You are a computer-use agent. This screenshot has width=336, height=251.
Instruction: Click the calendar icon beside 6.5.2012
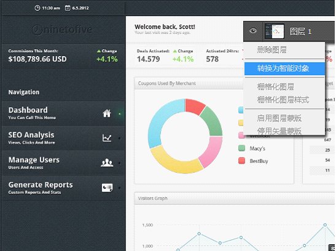point(68,8)
